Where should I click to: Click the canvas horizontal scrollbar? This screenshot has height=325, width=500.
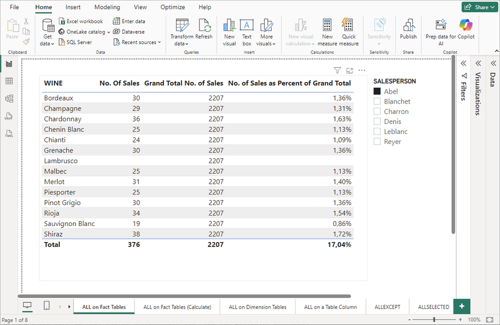click(184, 296)
